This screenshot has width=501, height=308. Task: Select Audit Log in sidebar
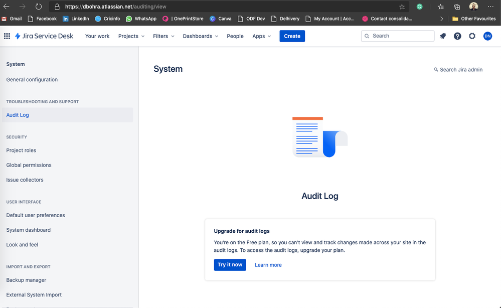tap(67, 115)
